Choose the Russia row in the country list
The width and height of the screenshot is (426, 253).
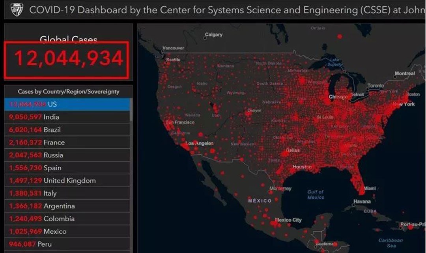pos(67,155)
